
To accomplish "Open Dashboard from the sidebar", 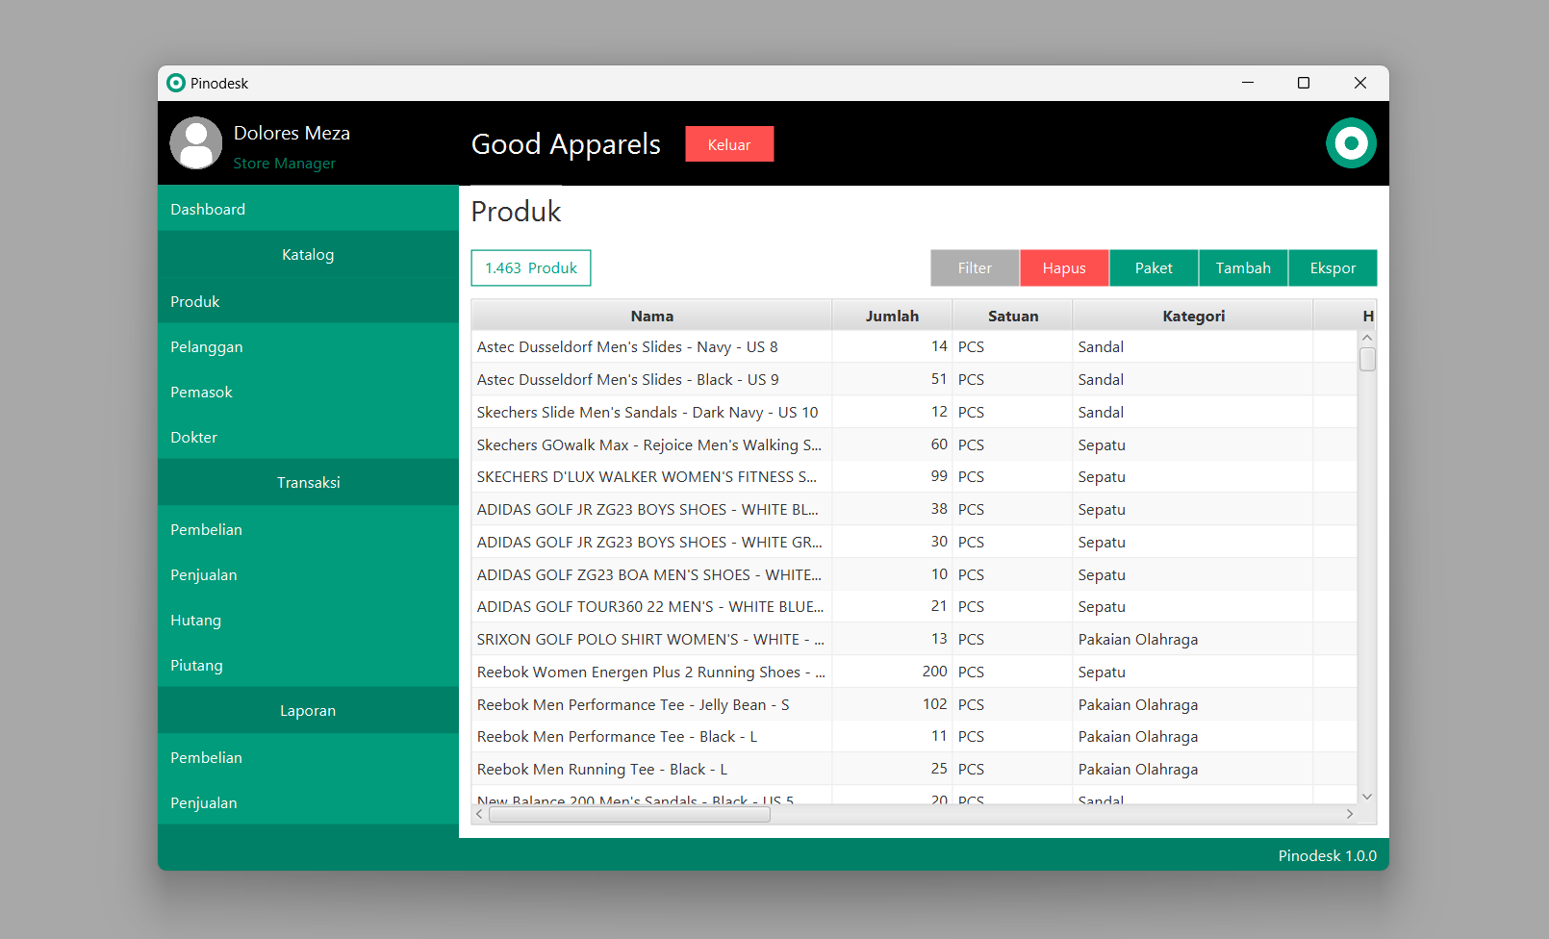I will pos(208,209).
